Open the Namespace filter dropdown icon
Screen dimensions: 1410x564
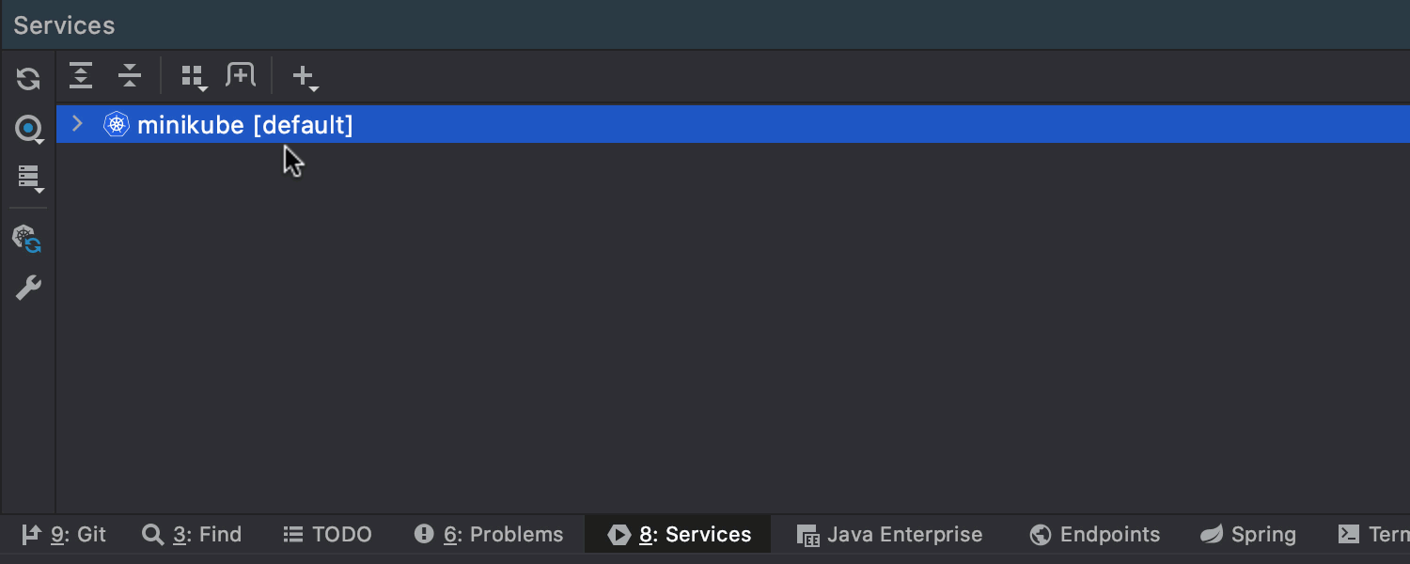29,129
